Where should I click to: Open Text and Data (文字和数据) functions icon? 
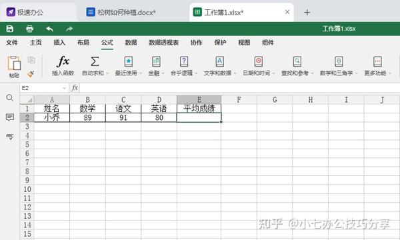click(219, 61)
